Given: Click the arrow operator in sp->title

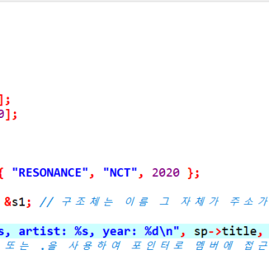Looking at the screenshot, I should (x=214, y=231).
